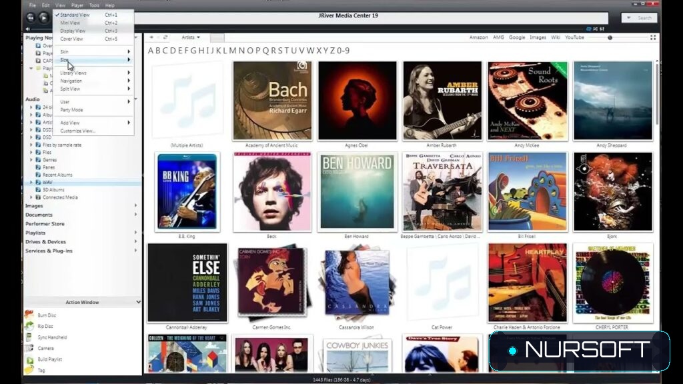683x384 pixels.
Task: Open the Artists dropdown
Action: pos(191,37)
